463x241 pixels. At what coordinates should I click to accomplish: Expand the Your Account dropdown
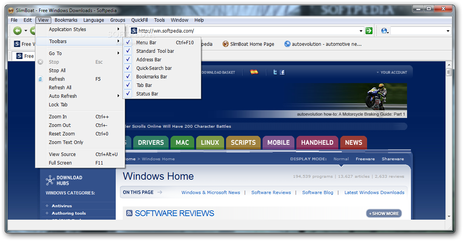pos(392,72)
